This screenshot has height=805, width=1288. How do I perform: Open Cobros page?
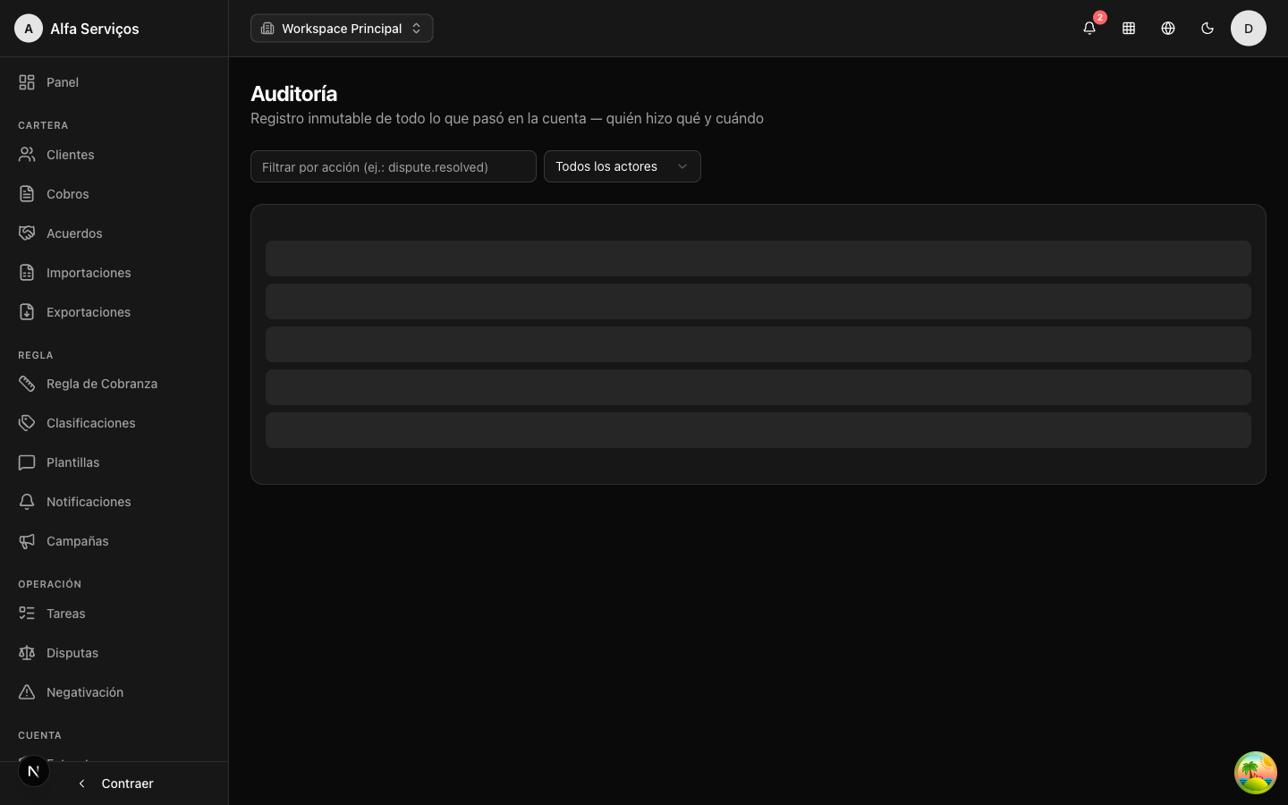point(114,194)
